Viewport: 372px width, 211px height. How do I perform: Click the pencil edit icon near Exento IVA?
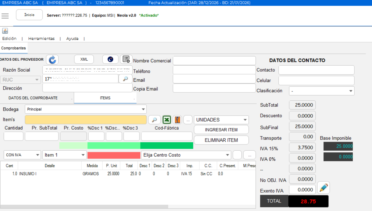pos(323,188)
